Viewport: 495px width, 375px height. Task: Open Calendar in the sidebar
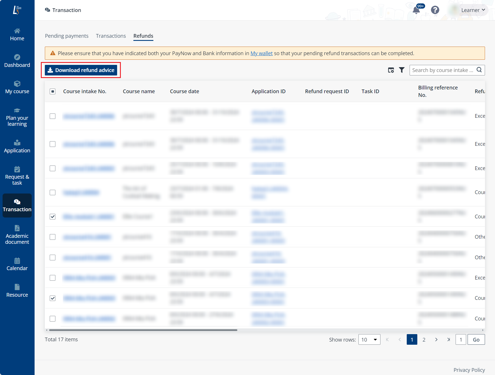pyautogui.click(x=17, y=264)
